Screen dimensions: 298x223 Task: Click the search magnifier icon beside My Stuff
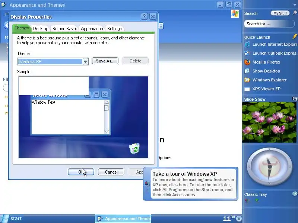pos(295,13)
